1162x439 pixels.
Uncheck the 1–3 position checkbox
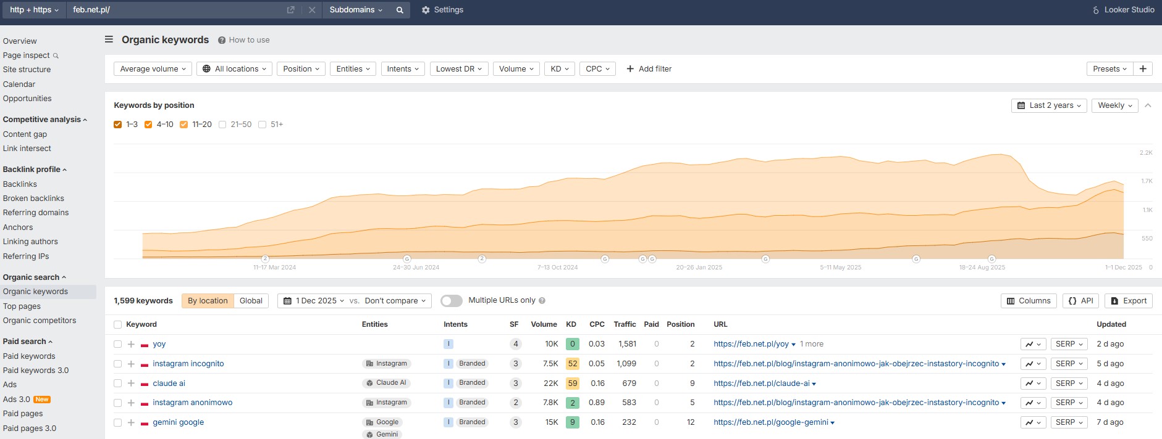tap(118, 125)
